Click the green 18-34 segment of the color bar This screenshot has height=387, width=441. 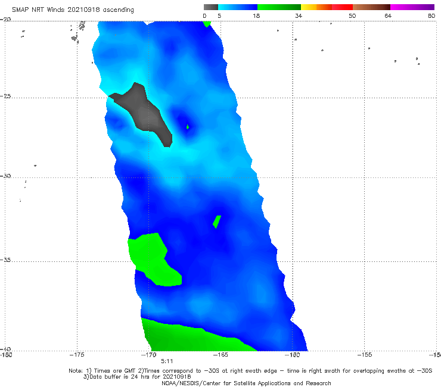click(279, 7)
